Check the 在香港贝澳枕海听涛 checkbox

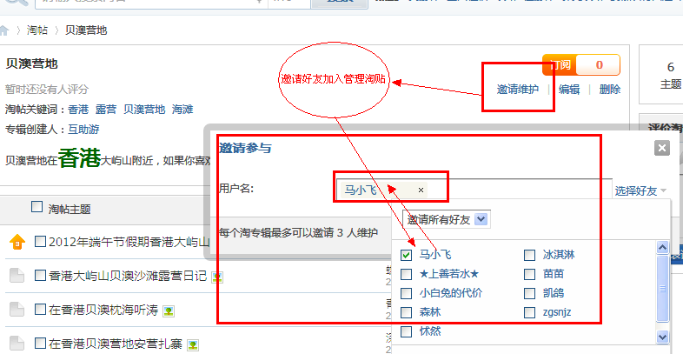40,309
